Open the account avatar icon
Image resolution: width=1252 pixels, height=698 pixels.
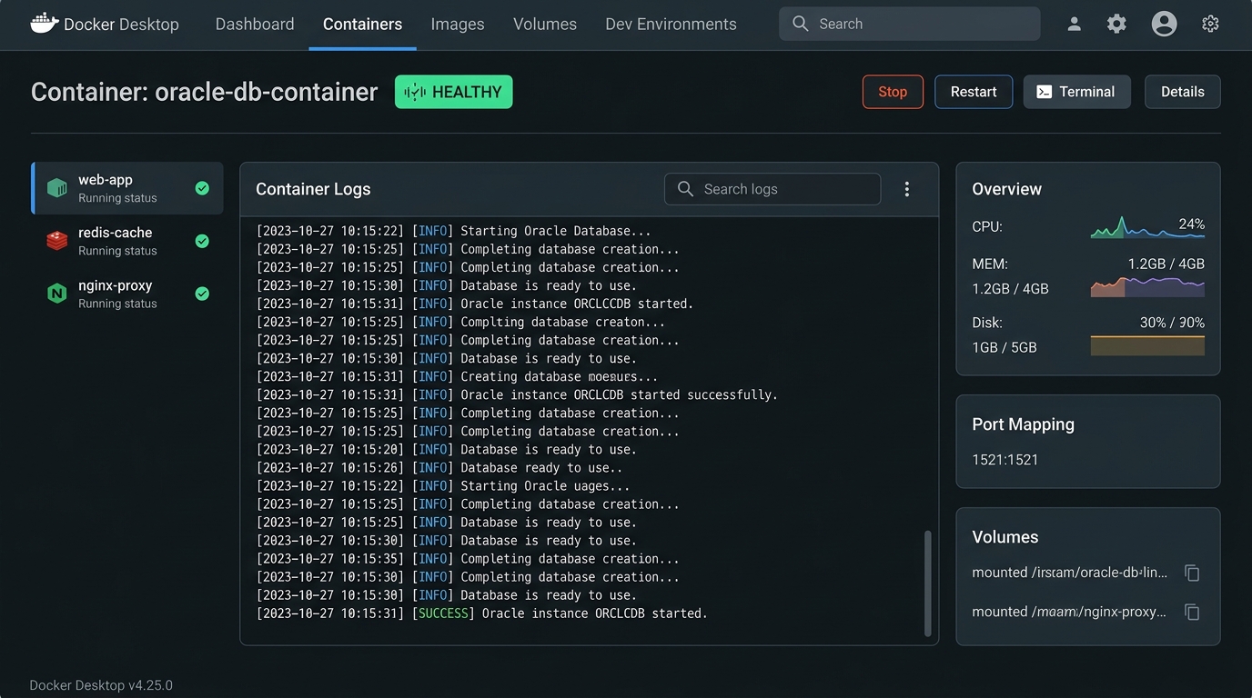coord(1164,25)
